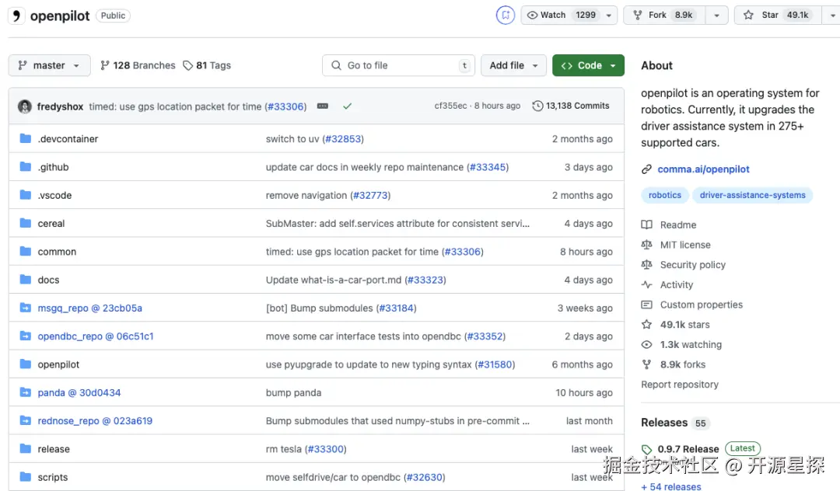Open the MIT license link
840x491 pixels.
685,245
